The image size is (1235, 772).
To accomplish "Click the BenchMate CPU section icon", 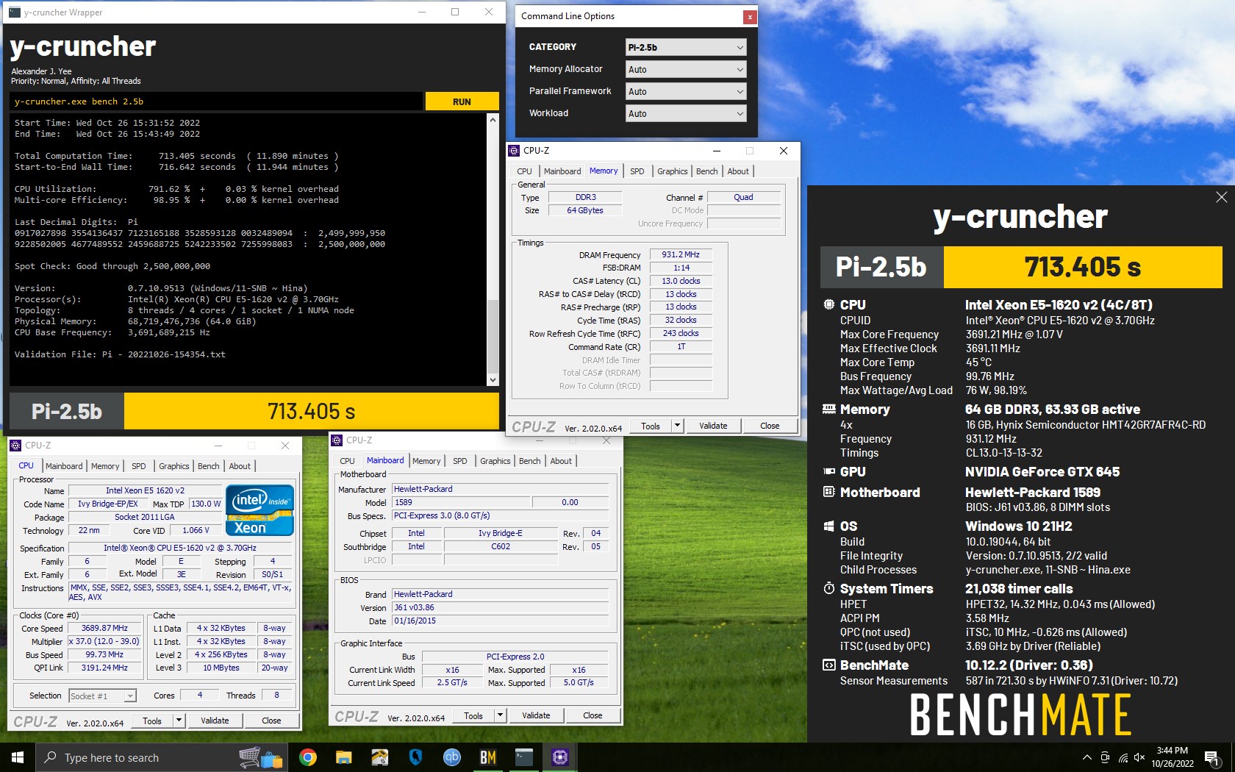I will [x=828, y=304].
